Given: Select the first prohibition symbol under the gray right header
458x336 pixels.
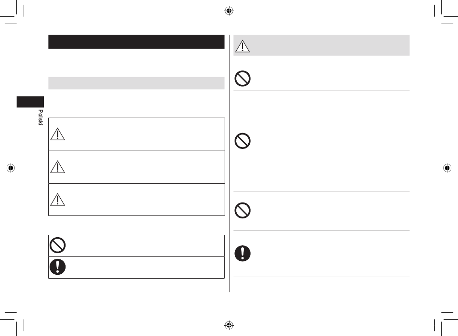Looking at the screenshot, I should 242,78.
